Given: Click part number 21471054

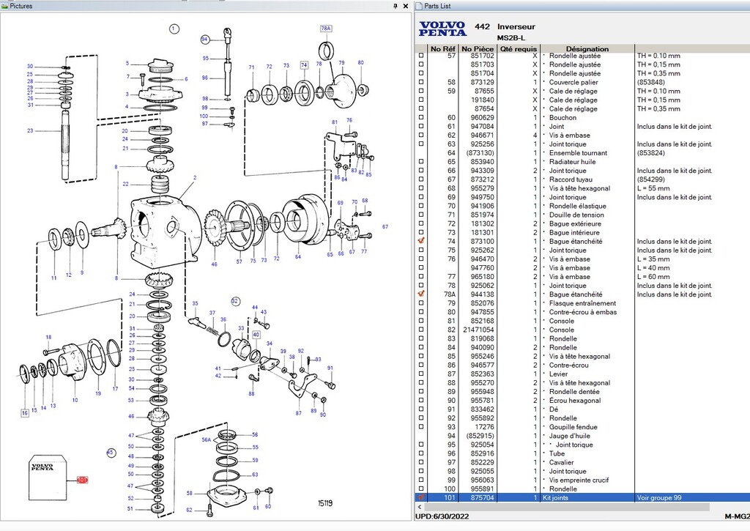Looking at the screenshot, I should 478,330.
